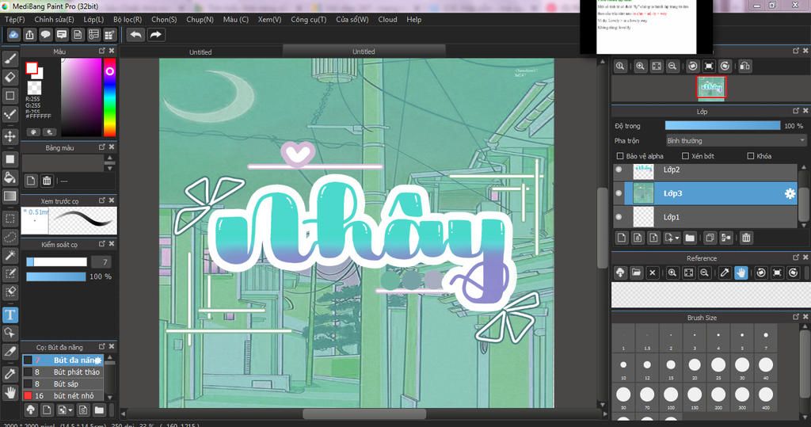Open the Lớp(L) menu
This screenshot has height=427, width=811.
click(93, 19)
